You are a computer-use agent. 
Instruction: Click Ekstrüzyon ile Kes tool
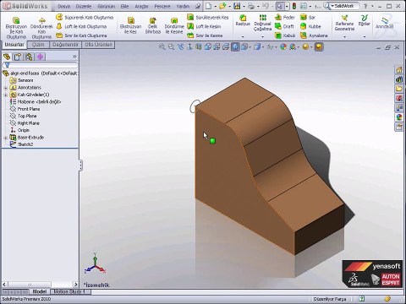[130, 25]
